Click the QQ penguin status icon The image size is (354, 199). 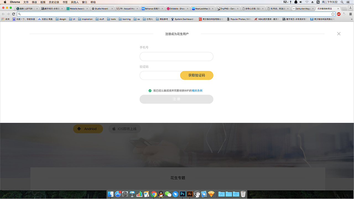[x=296, y=2]
